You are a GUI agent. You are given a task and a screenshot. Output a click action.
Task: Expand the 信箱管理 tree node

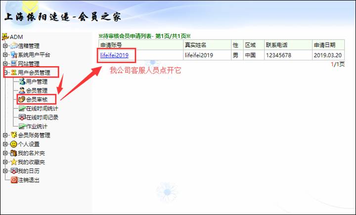[x=5, y=46]
